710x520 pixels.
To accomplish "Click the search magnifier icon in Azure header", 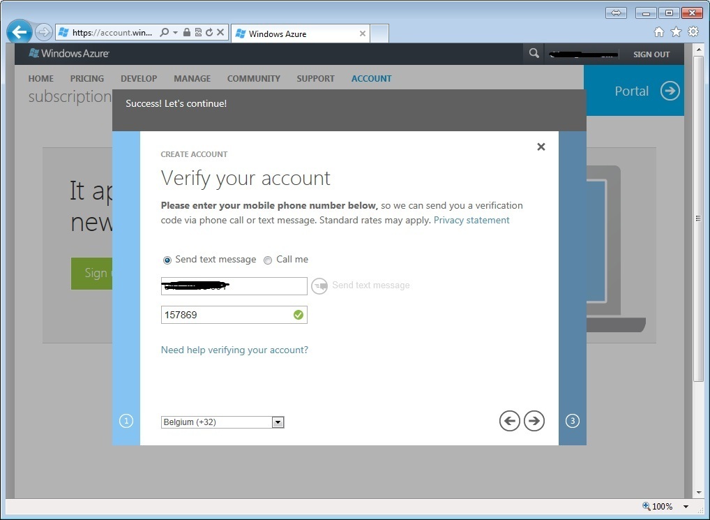I will [x=534, y=54].
